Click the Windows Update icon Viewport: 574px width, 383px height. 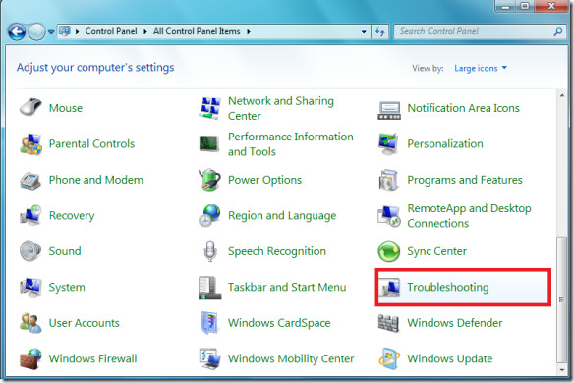(389, 358)
